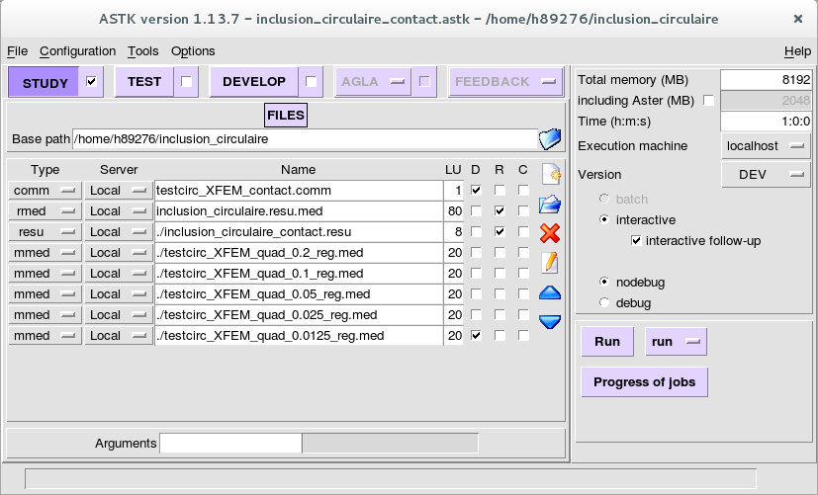This screenshot has height=495, width=818.
Task: Open the Configuration menu
Action: pyautogui.click(x=77, y=51)
